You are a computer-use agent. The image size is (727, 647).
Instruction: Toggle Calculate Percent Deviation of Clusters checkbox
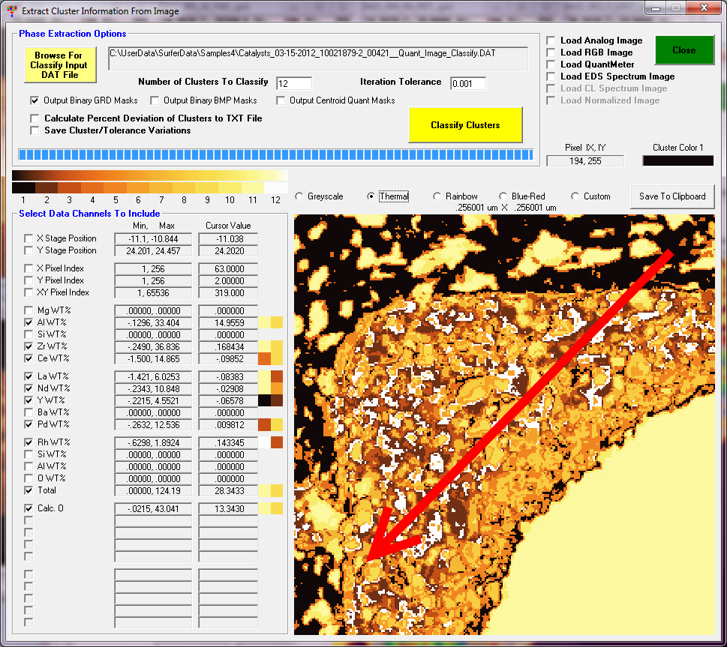click(35, 118)
